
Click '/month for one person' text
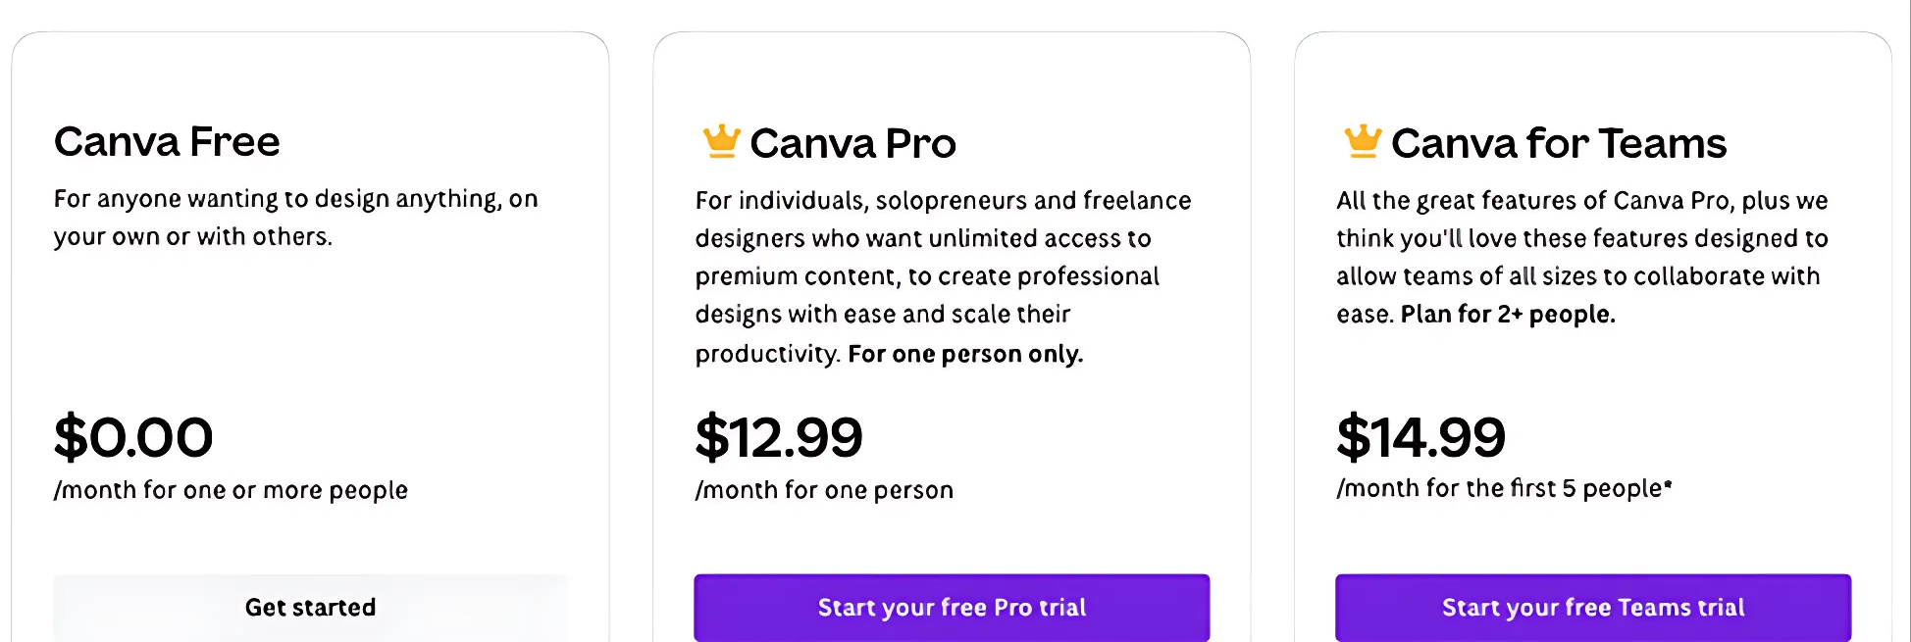pyautogui.click(x=824, y=490)
